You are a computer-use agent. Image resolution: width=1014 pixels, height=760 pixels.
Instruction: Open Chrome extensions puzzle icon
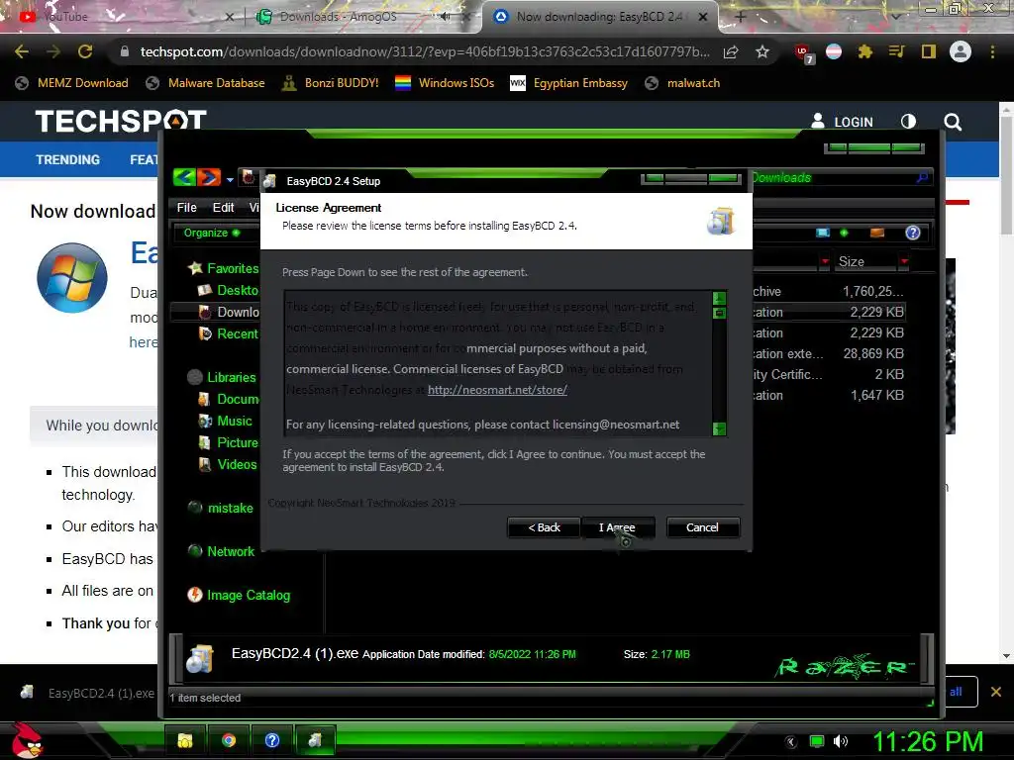tap(865, 51)
